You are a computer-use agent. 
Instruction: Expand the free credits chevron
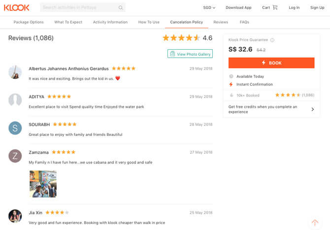click(x=312, y=109)
